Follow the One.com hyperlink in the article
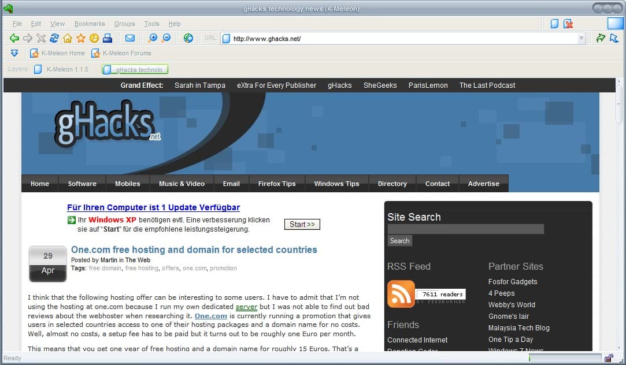The image size is (626, 365). click(x=210, y=316)
